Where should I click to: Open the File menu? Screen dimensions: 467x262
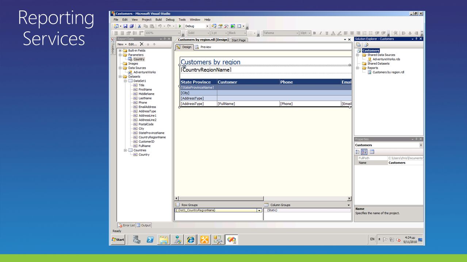click(x=116, y=20)
